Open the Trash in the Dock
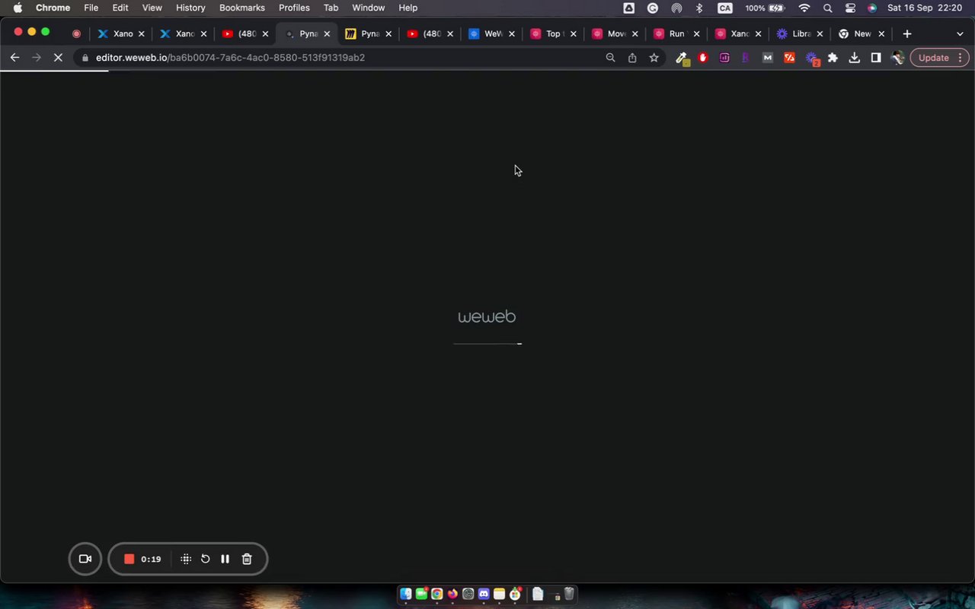Screen dimensions: 975x609 coord(569,594)
